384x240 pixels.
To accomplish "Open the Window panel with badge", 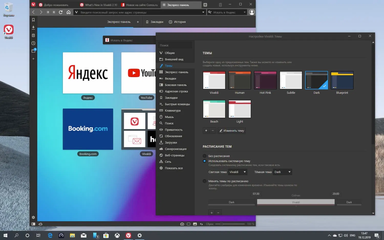I will (33, 51).
